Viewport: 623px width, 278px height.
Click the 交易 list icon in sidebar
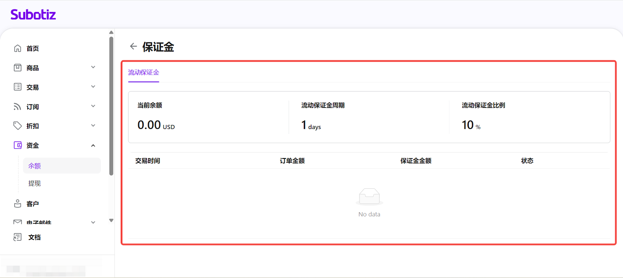pos(18,87)
